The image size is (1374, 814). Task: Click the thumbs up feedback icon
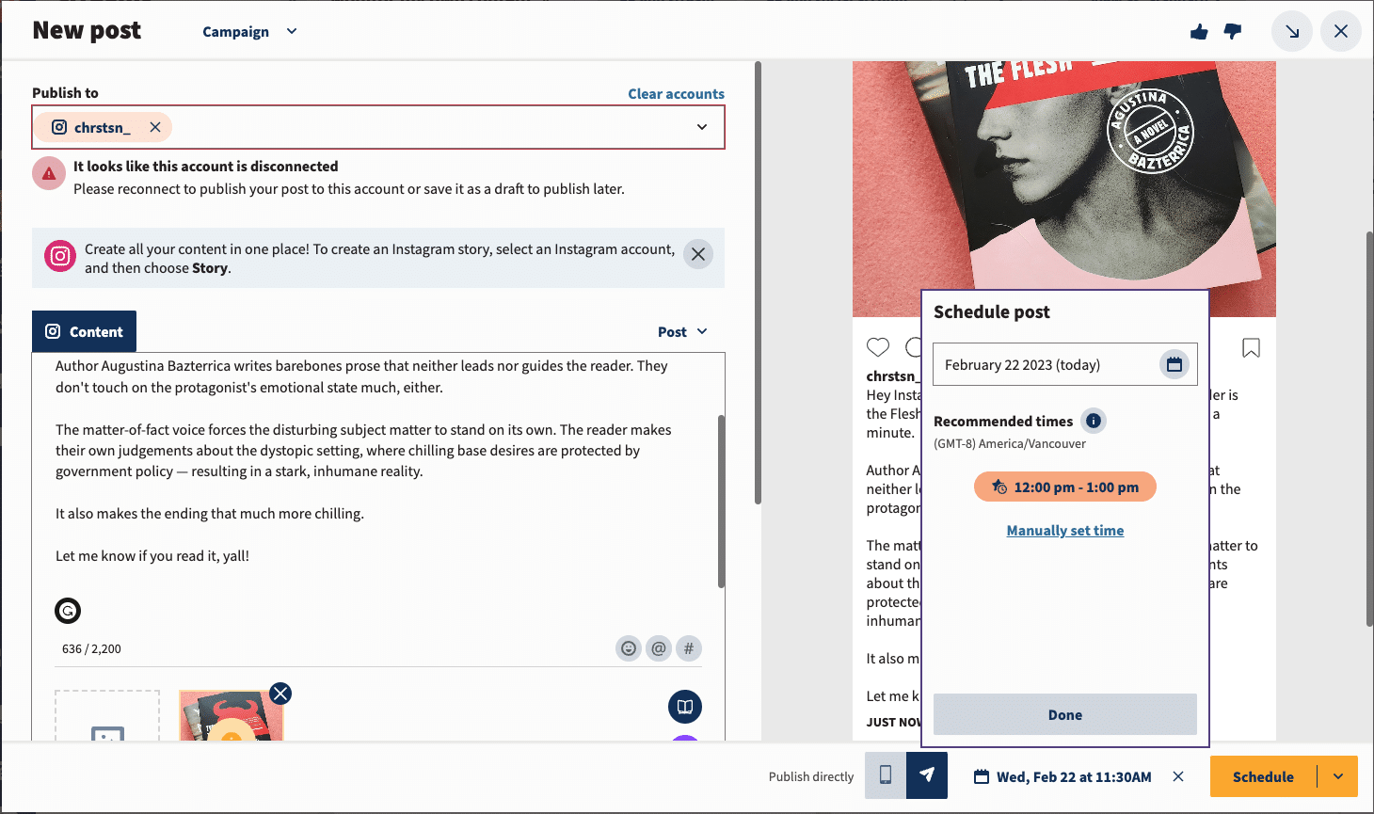tap(1199, 32)
